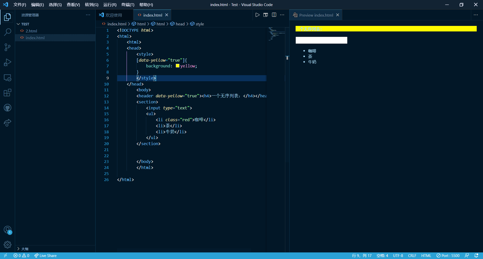483x259 pixels.
Task: Click the yellow header bar in preview
Action: pyautogui.click(x=386, y=29)
